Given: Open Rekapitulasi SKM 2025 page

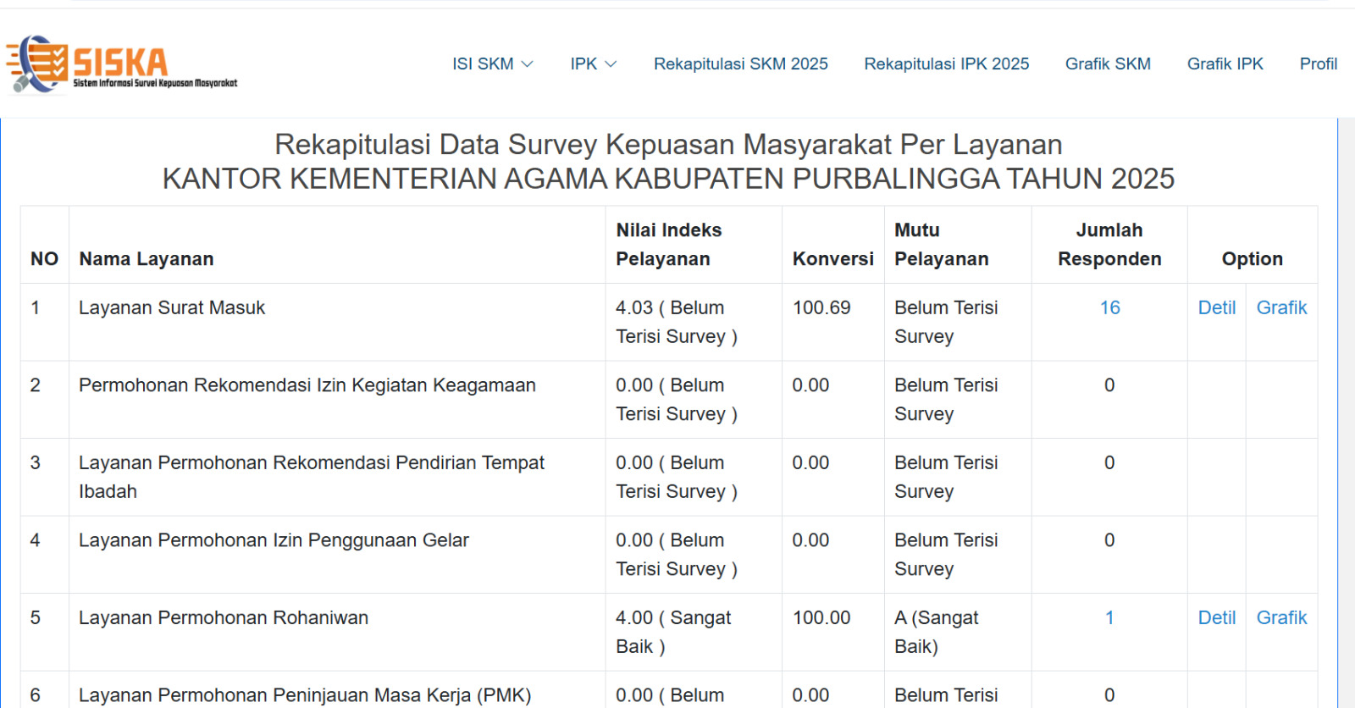Looking at the screenshot, I should pos(741,64).
